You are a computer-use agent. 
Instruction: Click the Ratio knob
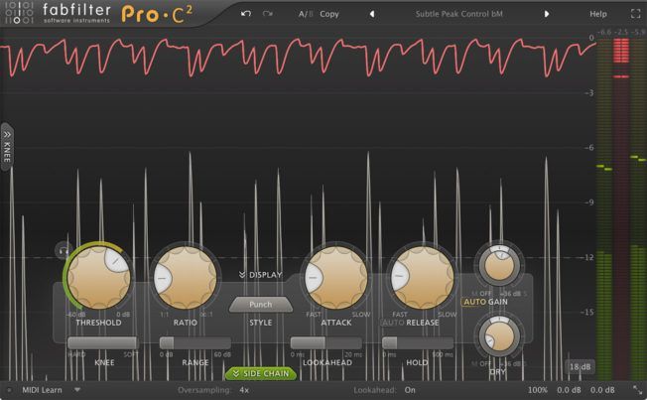click(x=186, y=277)
